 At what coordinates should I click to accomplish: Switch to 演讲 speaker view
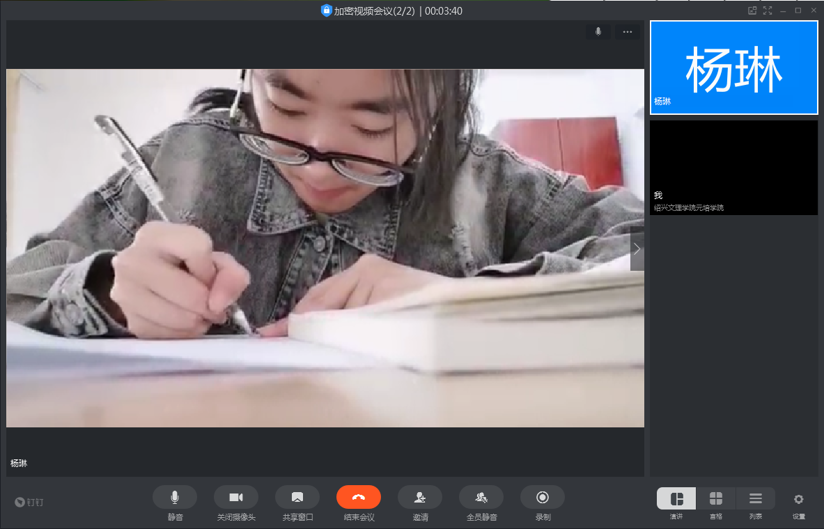pos(676,499)
